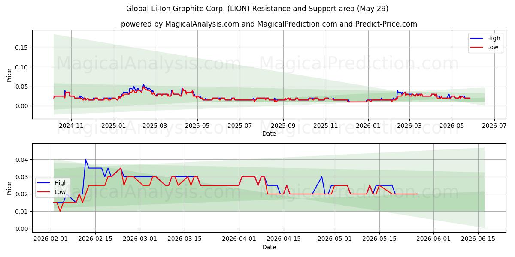Click the 0.15 price tick on top chart
515x257 pixels.
click(22, 48)
